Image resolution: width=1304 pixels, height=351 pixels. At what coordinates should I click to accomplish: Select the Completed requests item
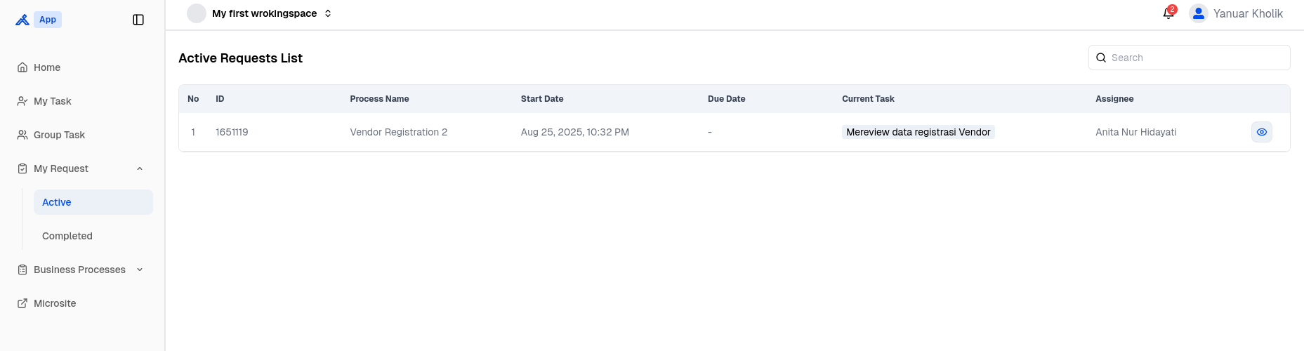93,236
